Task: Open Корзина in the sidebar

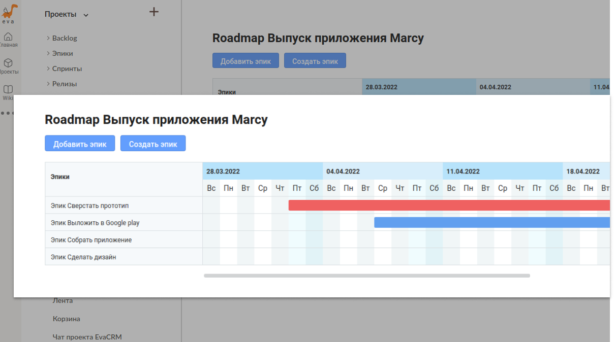Action: [x=67, y=319]
